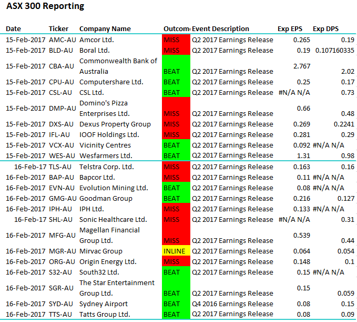The height and width of the screenshot is (322, 357).
Task: Select DPS value 0.059
Action: pyautogui.click(x=346, y=293)
